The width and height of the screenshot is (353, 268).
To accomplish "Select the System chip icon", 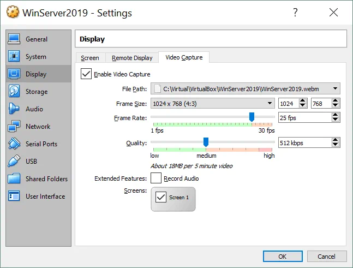I will tap(14, 57).
